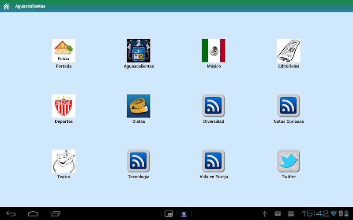The height and width of the screenshot is (220, 353).
Task: Tap the Notas Curiosas label text
Action: click(x=289, y=121)
